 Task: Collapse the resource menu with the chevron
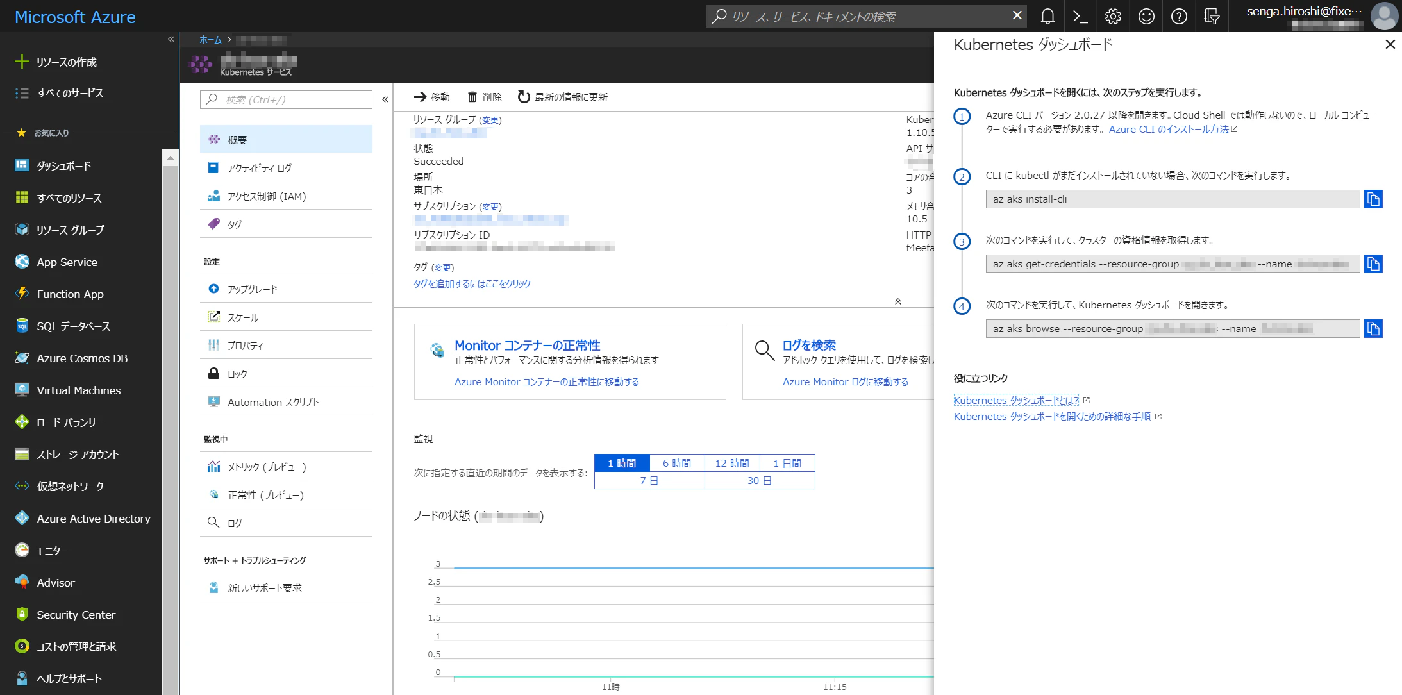[385, 99]
